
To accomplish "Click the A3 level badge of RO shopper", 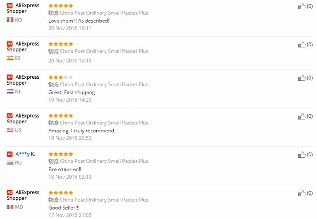I will [x=10, y=6].
